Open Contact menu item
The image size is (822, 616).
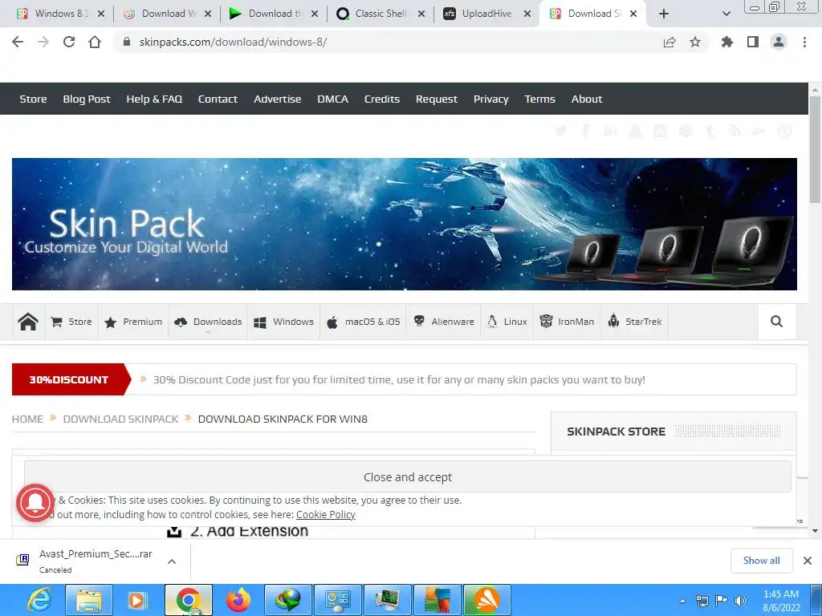coord(218,99)
